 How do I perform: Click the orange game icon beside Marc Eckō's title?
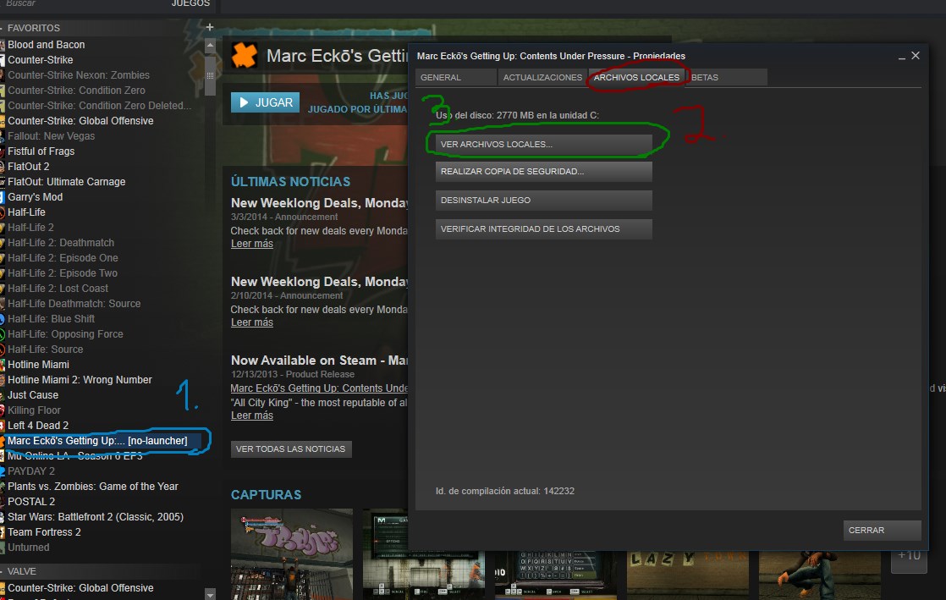coord(245,56)
